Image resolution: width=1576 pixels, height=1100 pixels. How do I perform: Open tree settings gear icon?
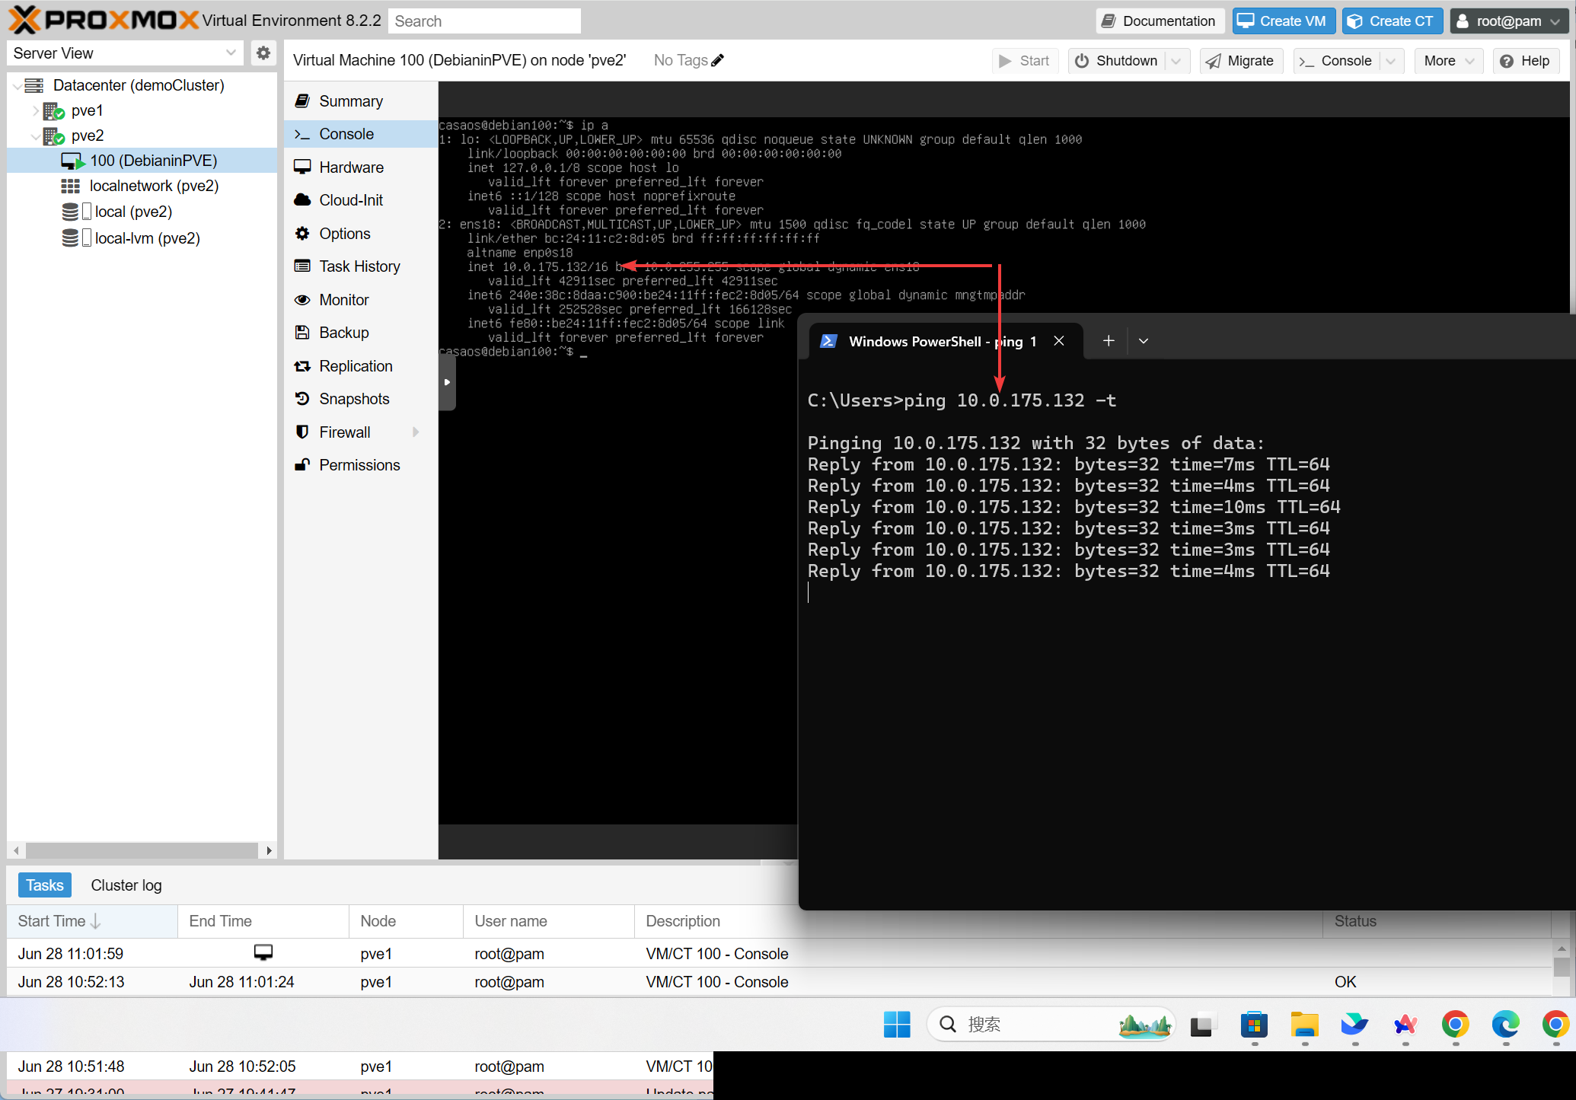coord(263,53)
